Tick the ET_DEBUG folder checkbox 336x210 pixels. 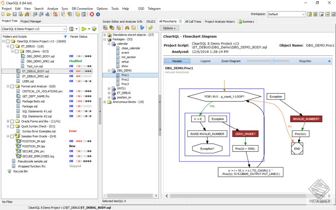point(12,46)
